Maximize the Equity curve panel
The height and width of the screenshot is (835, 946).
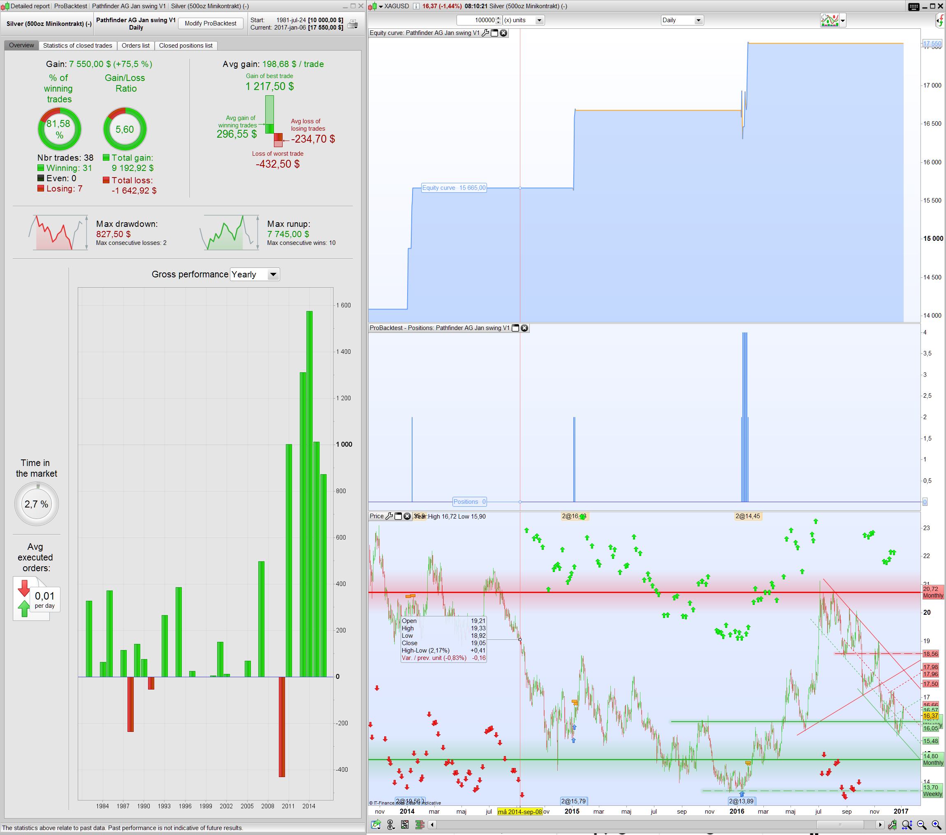[494, 33]
